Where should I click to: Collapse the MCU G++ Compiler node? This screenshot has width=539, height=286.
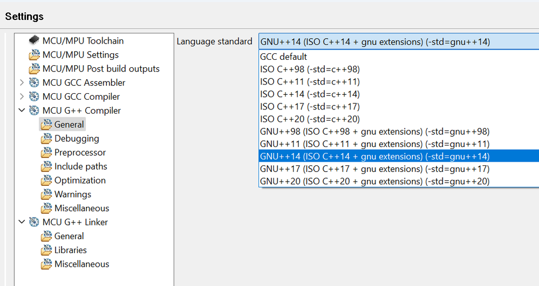[22, 110]
